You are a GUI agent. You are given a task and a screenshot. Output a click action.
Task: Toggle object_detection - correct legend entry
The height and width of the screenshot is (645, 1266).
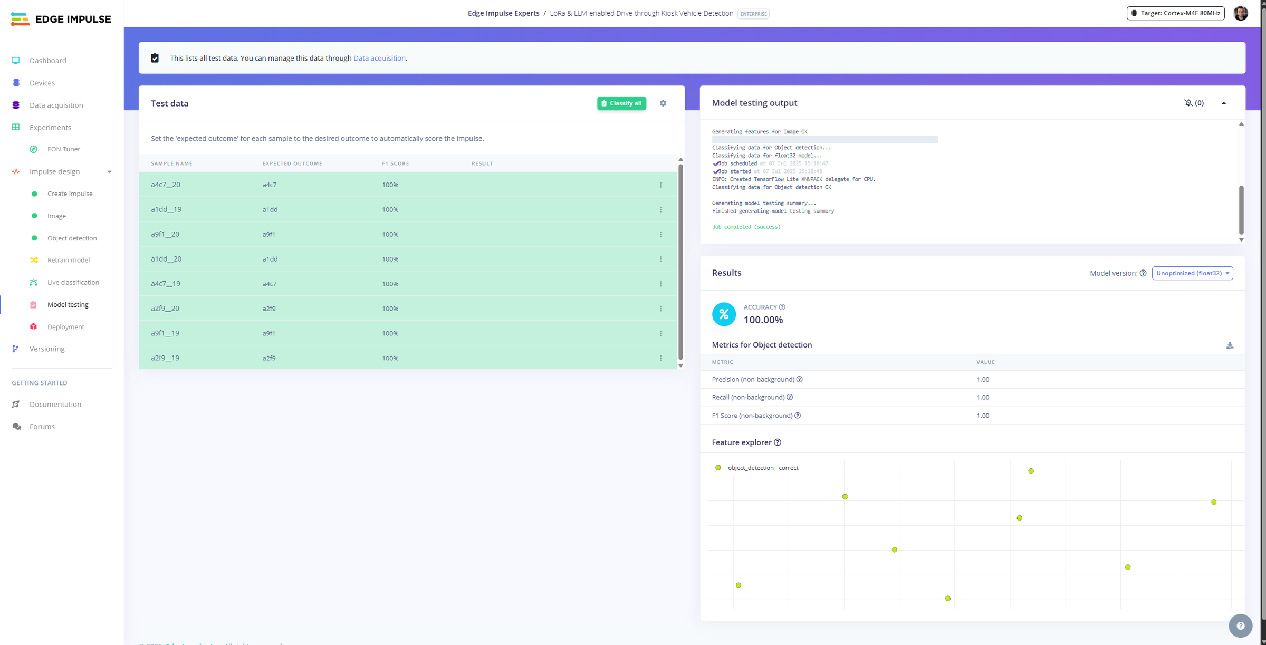(757, 468)
